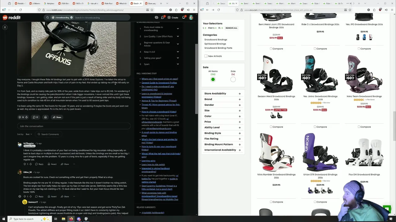The width and height of the screenshot is (396, 222).
Task: Open the Reddit user avatar menu
Action: (x=191, y=18)
